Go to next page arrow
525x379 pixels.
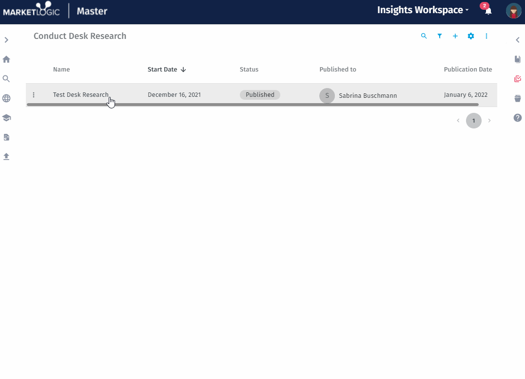[489, 121]
